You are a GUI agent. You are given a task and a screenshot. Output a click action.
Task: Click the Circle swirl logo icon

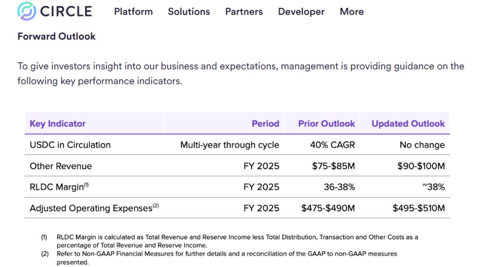[26, 11]
